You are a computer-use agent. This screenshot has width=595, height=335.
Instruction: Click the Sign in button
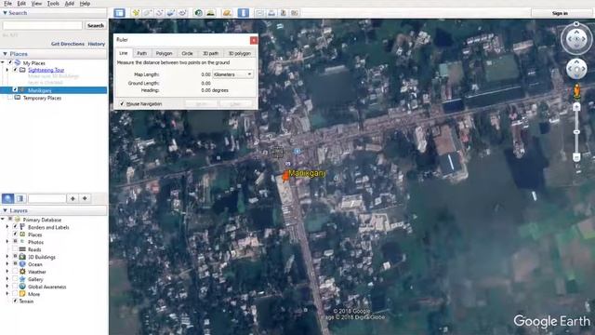pos(560,13)
